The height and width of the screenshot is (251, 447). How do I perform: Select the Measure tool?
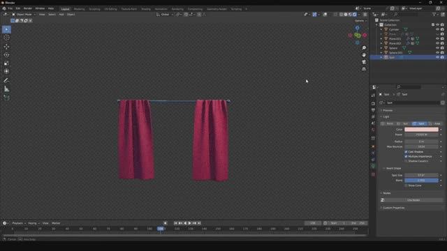click(6, 89)
